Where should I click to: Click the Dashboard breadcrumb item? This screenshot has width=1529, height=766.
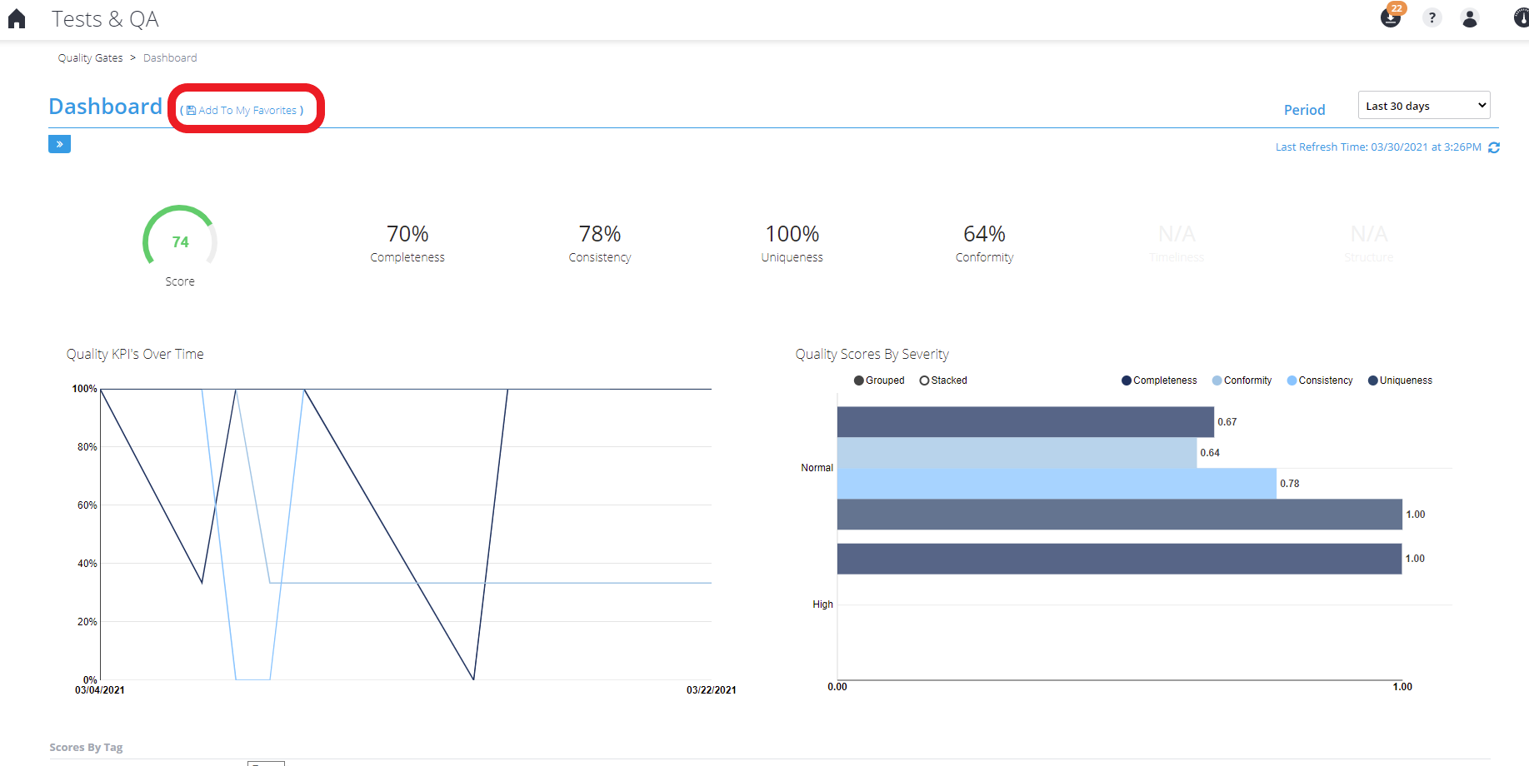[170, 58]
